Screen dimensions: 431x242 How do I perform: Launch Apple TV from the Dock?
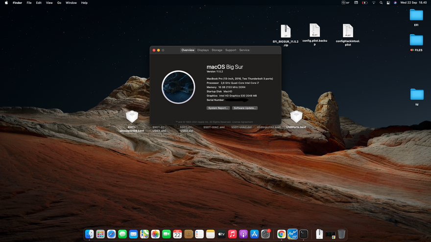point(221,234)
